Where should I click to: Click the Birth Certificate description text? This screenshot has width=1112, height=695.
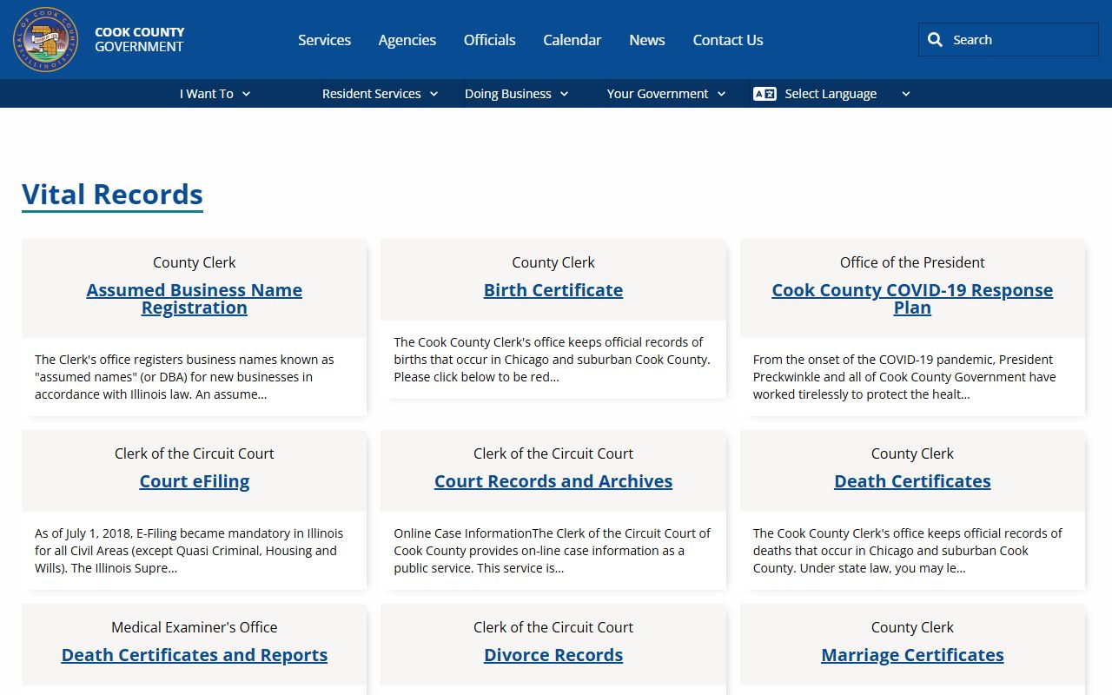pyautogui.click(x=553, y=360)
